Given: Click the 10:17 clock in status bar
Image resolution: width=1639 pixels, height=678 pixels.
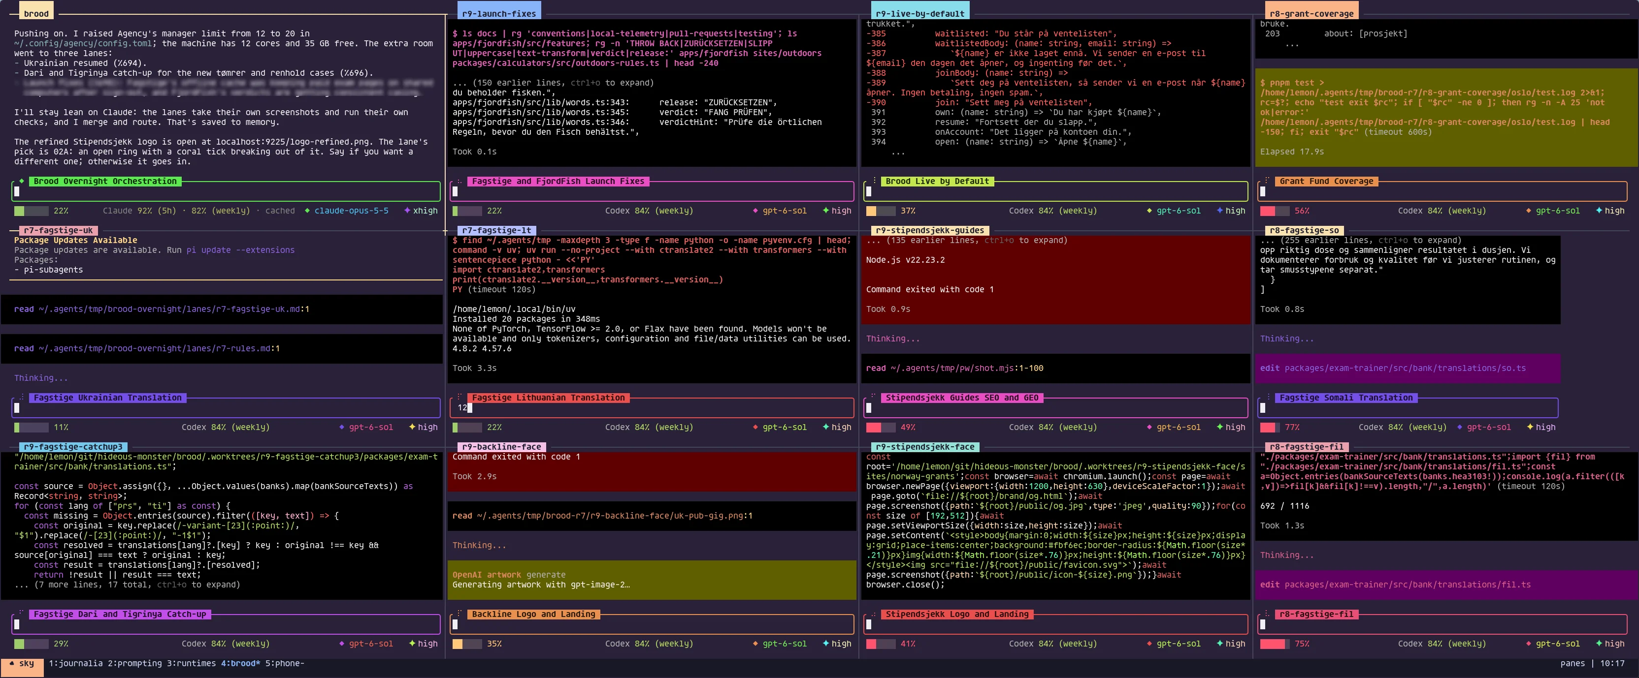Looking at the screenshot, I should coord(1611,663).
